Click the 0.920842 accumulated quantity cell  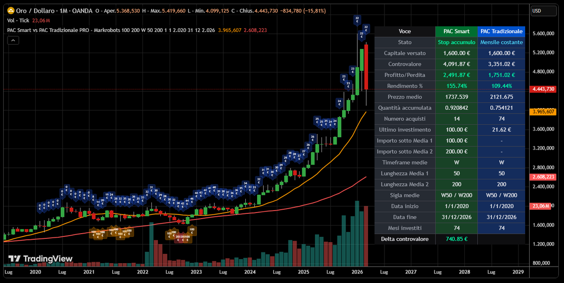click(456, 108)
